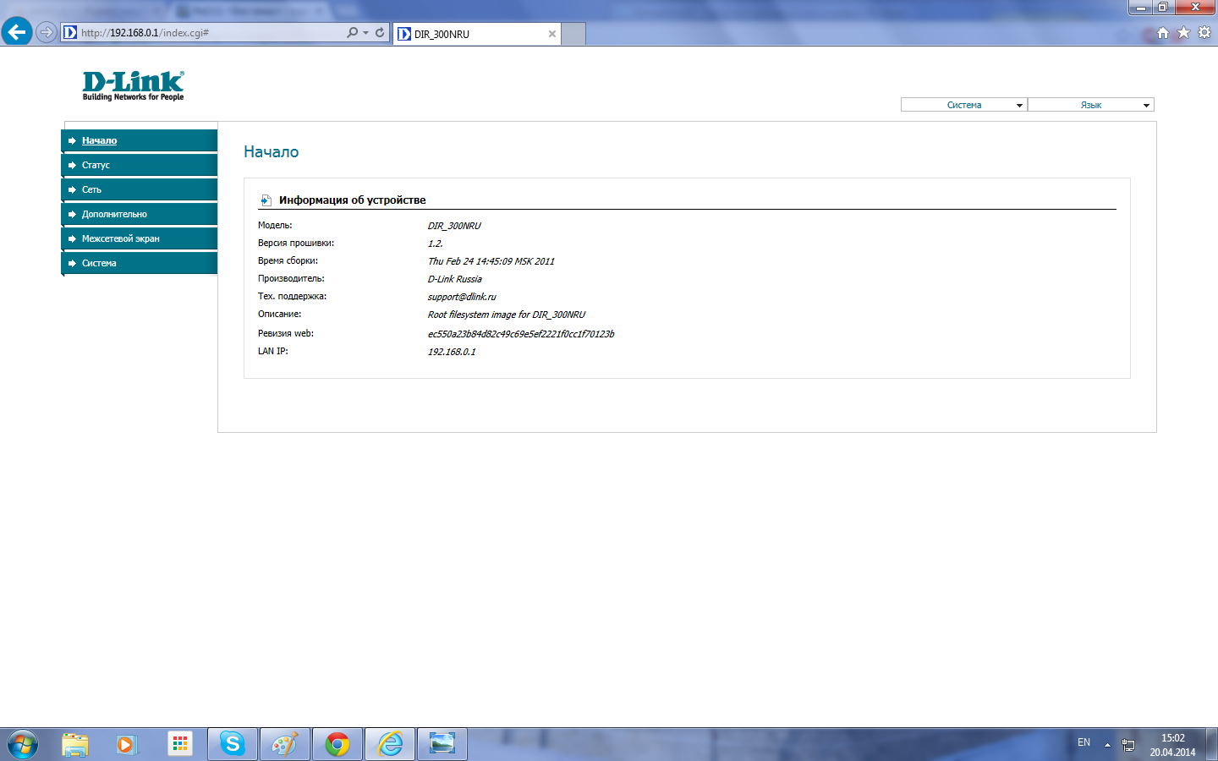This screenshot has height=761, width=1218.
Task: Open the browser Home icon
Action: click(x=1163, y=33)
